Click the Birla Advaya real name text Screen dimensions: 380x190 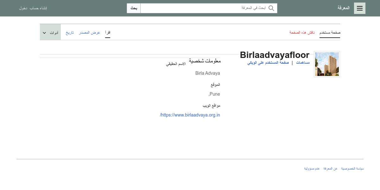208,73
